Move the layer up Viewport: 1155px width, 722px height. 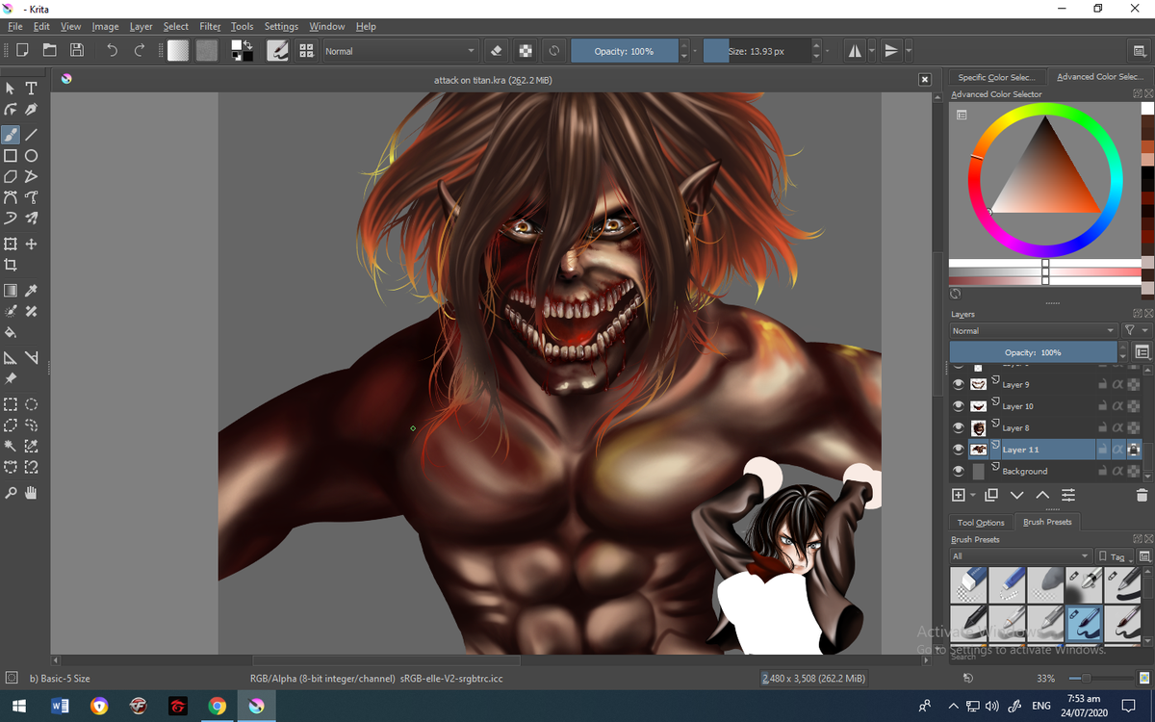tap(1042, 495)
